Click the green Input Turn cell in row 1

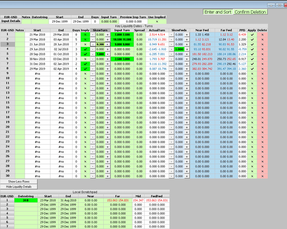point(123,34)
